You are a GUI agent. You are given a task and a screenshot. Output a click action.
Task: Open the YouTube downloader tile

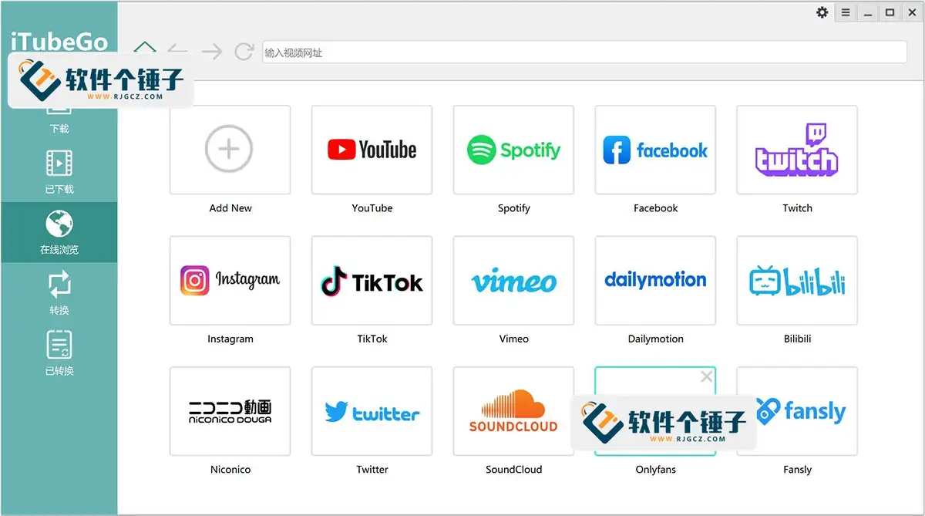point(372,150)
